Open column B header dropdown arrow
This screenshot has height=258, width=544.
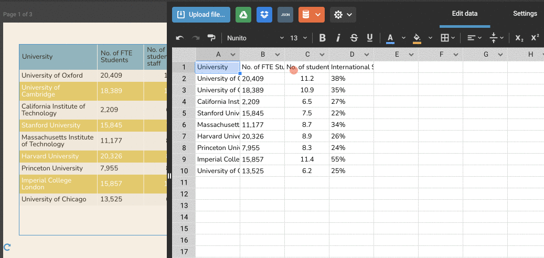click(x=278, y=55)
